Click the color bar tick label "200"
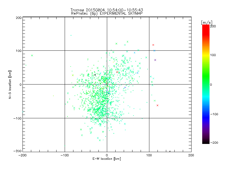 213,26
